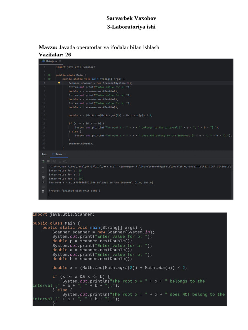Close the Main tab in Run panel

65,154
